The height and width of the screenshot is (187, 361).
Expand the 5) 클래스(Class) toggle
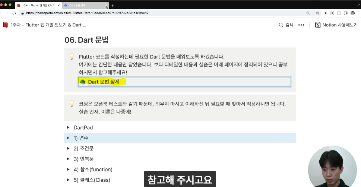(x=68, y=180)
